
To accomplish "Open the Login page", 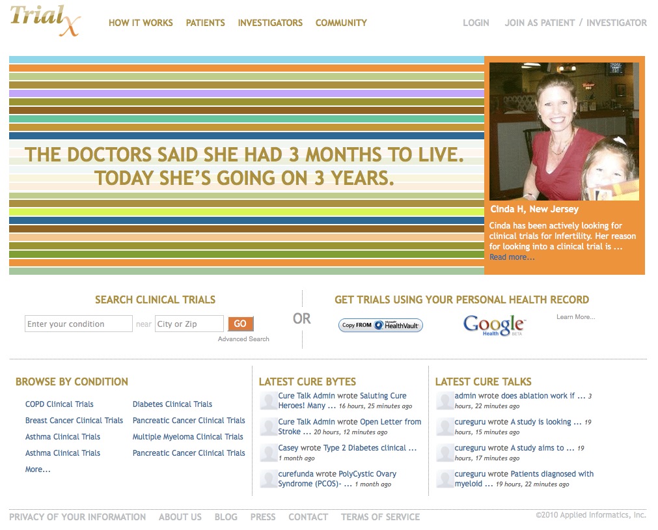I will tap(476, 23).
